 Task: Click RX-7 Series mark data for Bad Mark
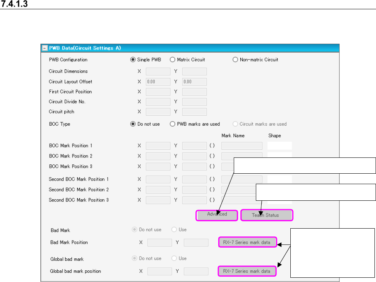coord(247,242)
